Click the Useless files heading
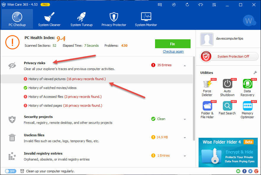The height and width of the screenshot is (175, 261). pyautogui.click(x=34, y=135)
